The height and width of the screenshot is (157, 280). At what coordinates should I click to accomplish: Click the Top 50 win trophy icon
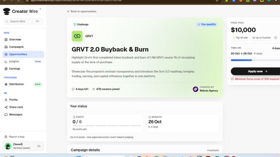pos(233,38)
